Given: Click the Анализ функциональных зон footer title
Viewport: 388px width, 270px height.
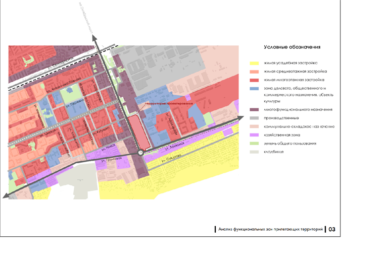Looking at the screenshot, I should coord(270,229).
